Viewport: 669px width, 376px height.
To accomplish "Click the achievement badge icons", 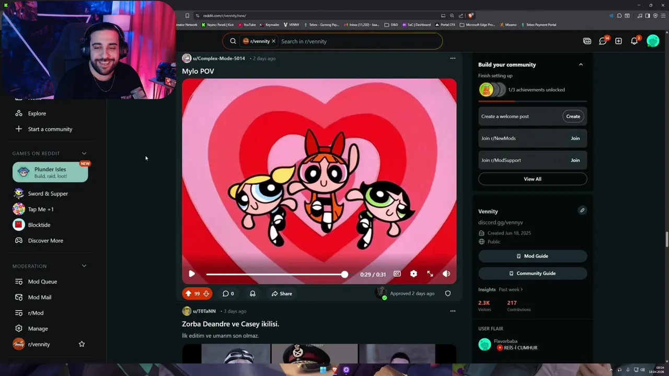I will click(x=492, y=90).
